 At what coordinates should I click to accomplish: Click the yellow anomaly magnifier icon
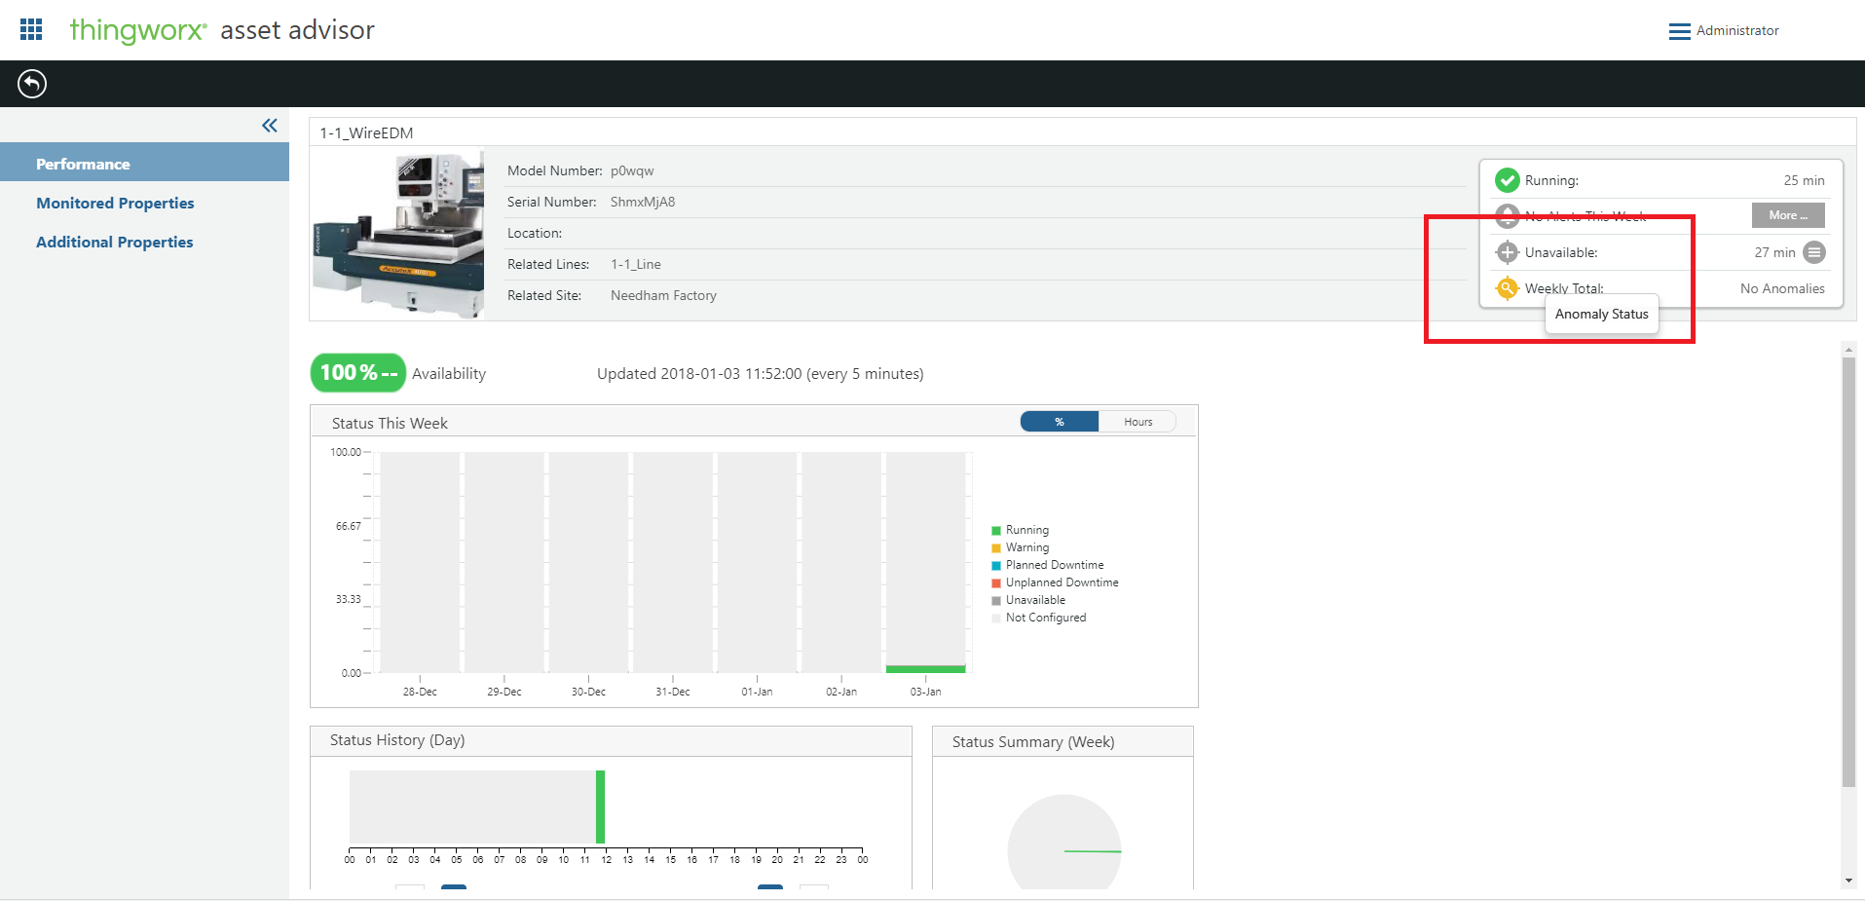(1507, 288)
